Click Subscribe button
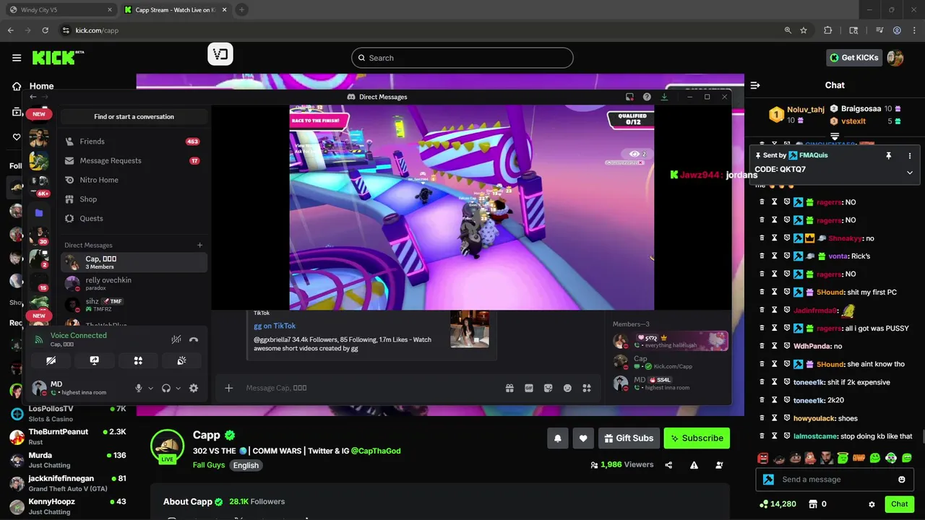The width and height of the screenshot is (925, 520). [x=697, y=438]
